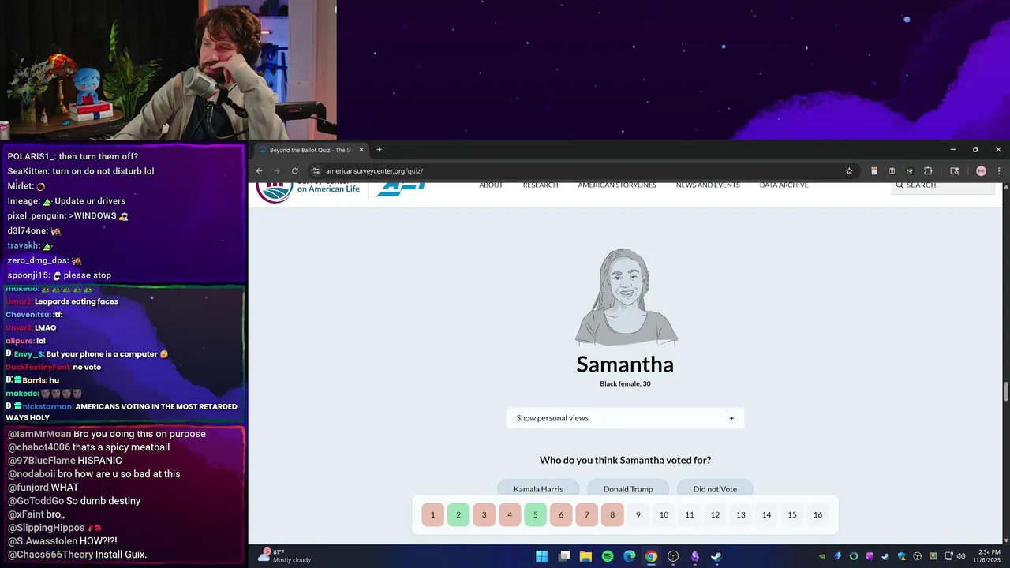The width and height of the screenshot is (1010, 568).
Task: Open Task View on the taskbar
Action: point(564,556)
